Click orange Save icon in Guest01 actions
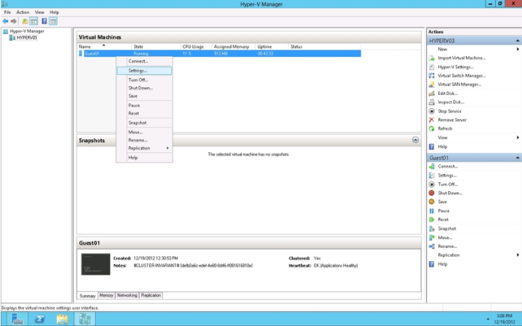Viewport: 522px width, 326px height. 432,202
